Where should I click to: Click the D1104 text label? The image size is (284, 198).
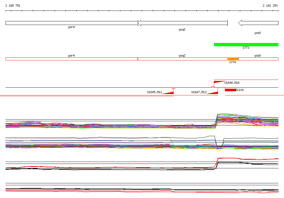pos(240,90)
